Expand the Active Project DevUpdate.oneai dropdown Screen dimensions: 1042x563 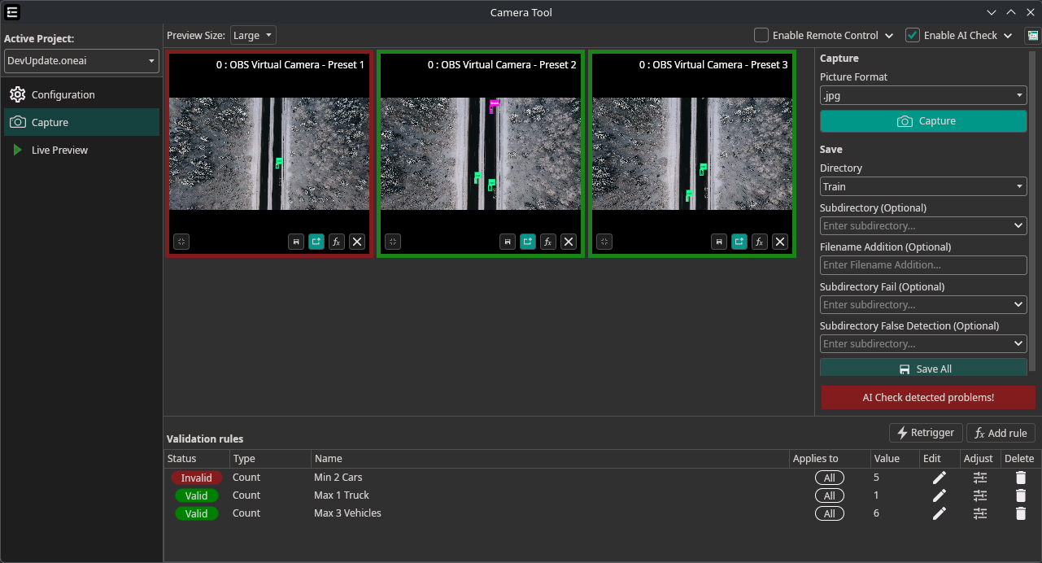[81, 61]
